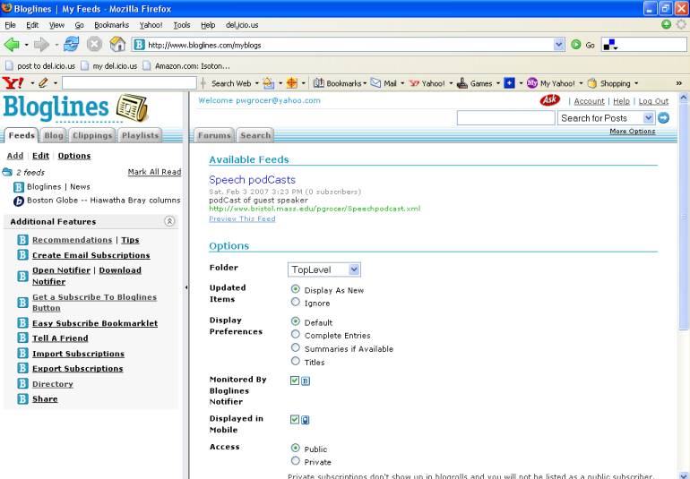
Task: Switch to the Playlists tab
Action: pyautogui.click(x=140, y=135)
